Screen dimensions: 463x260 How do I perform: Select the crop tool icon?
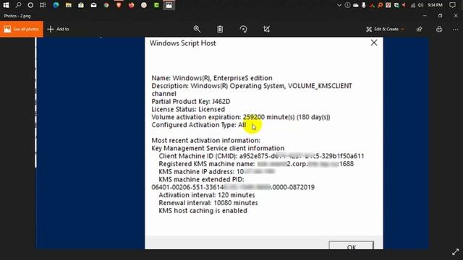[266, 29]
